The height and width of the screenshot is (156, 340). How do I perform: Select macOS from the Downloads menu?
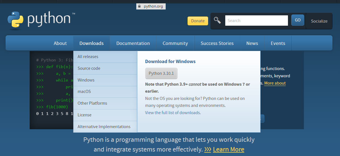tap(84, 92)
